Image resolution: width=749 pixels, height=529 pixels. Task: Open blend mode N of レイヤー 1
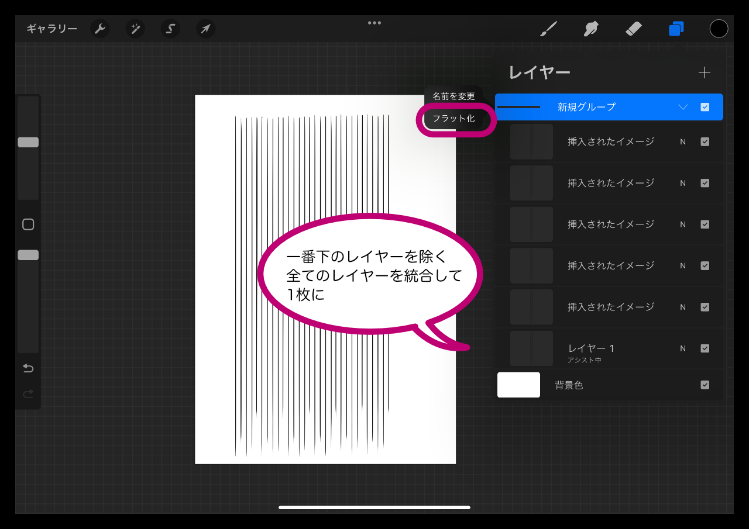pyautogui.click(x=683, y=348)
